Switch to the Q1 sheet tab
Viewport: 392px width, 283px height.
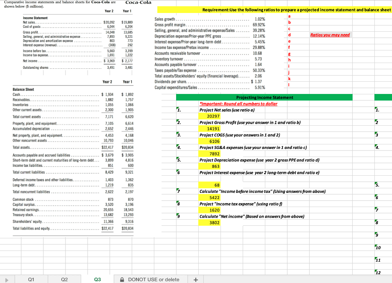pos(31,280)
